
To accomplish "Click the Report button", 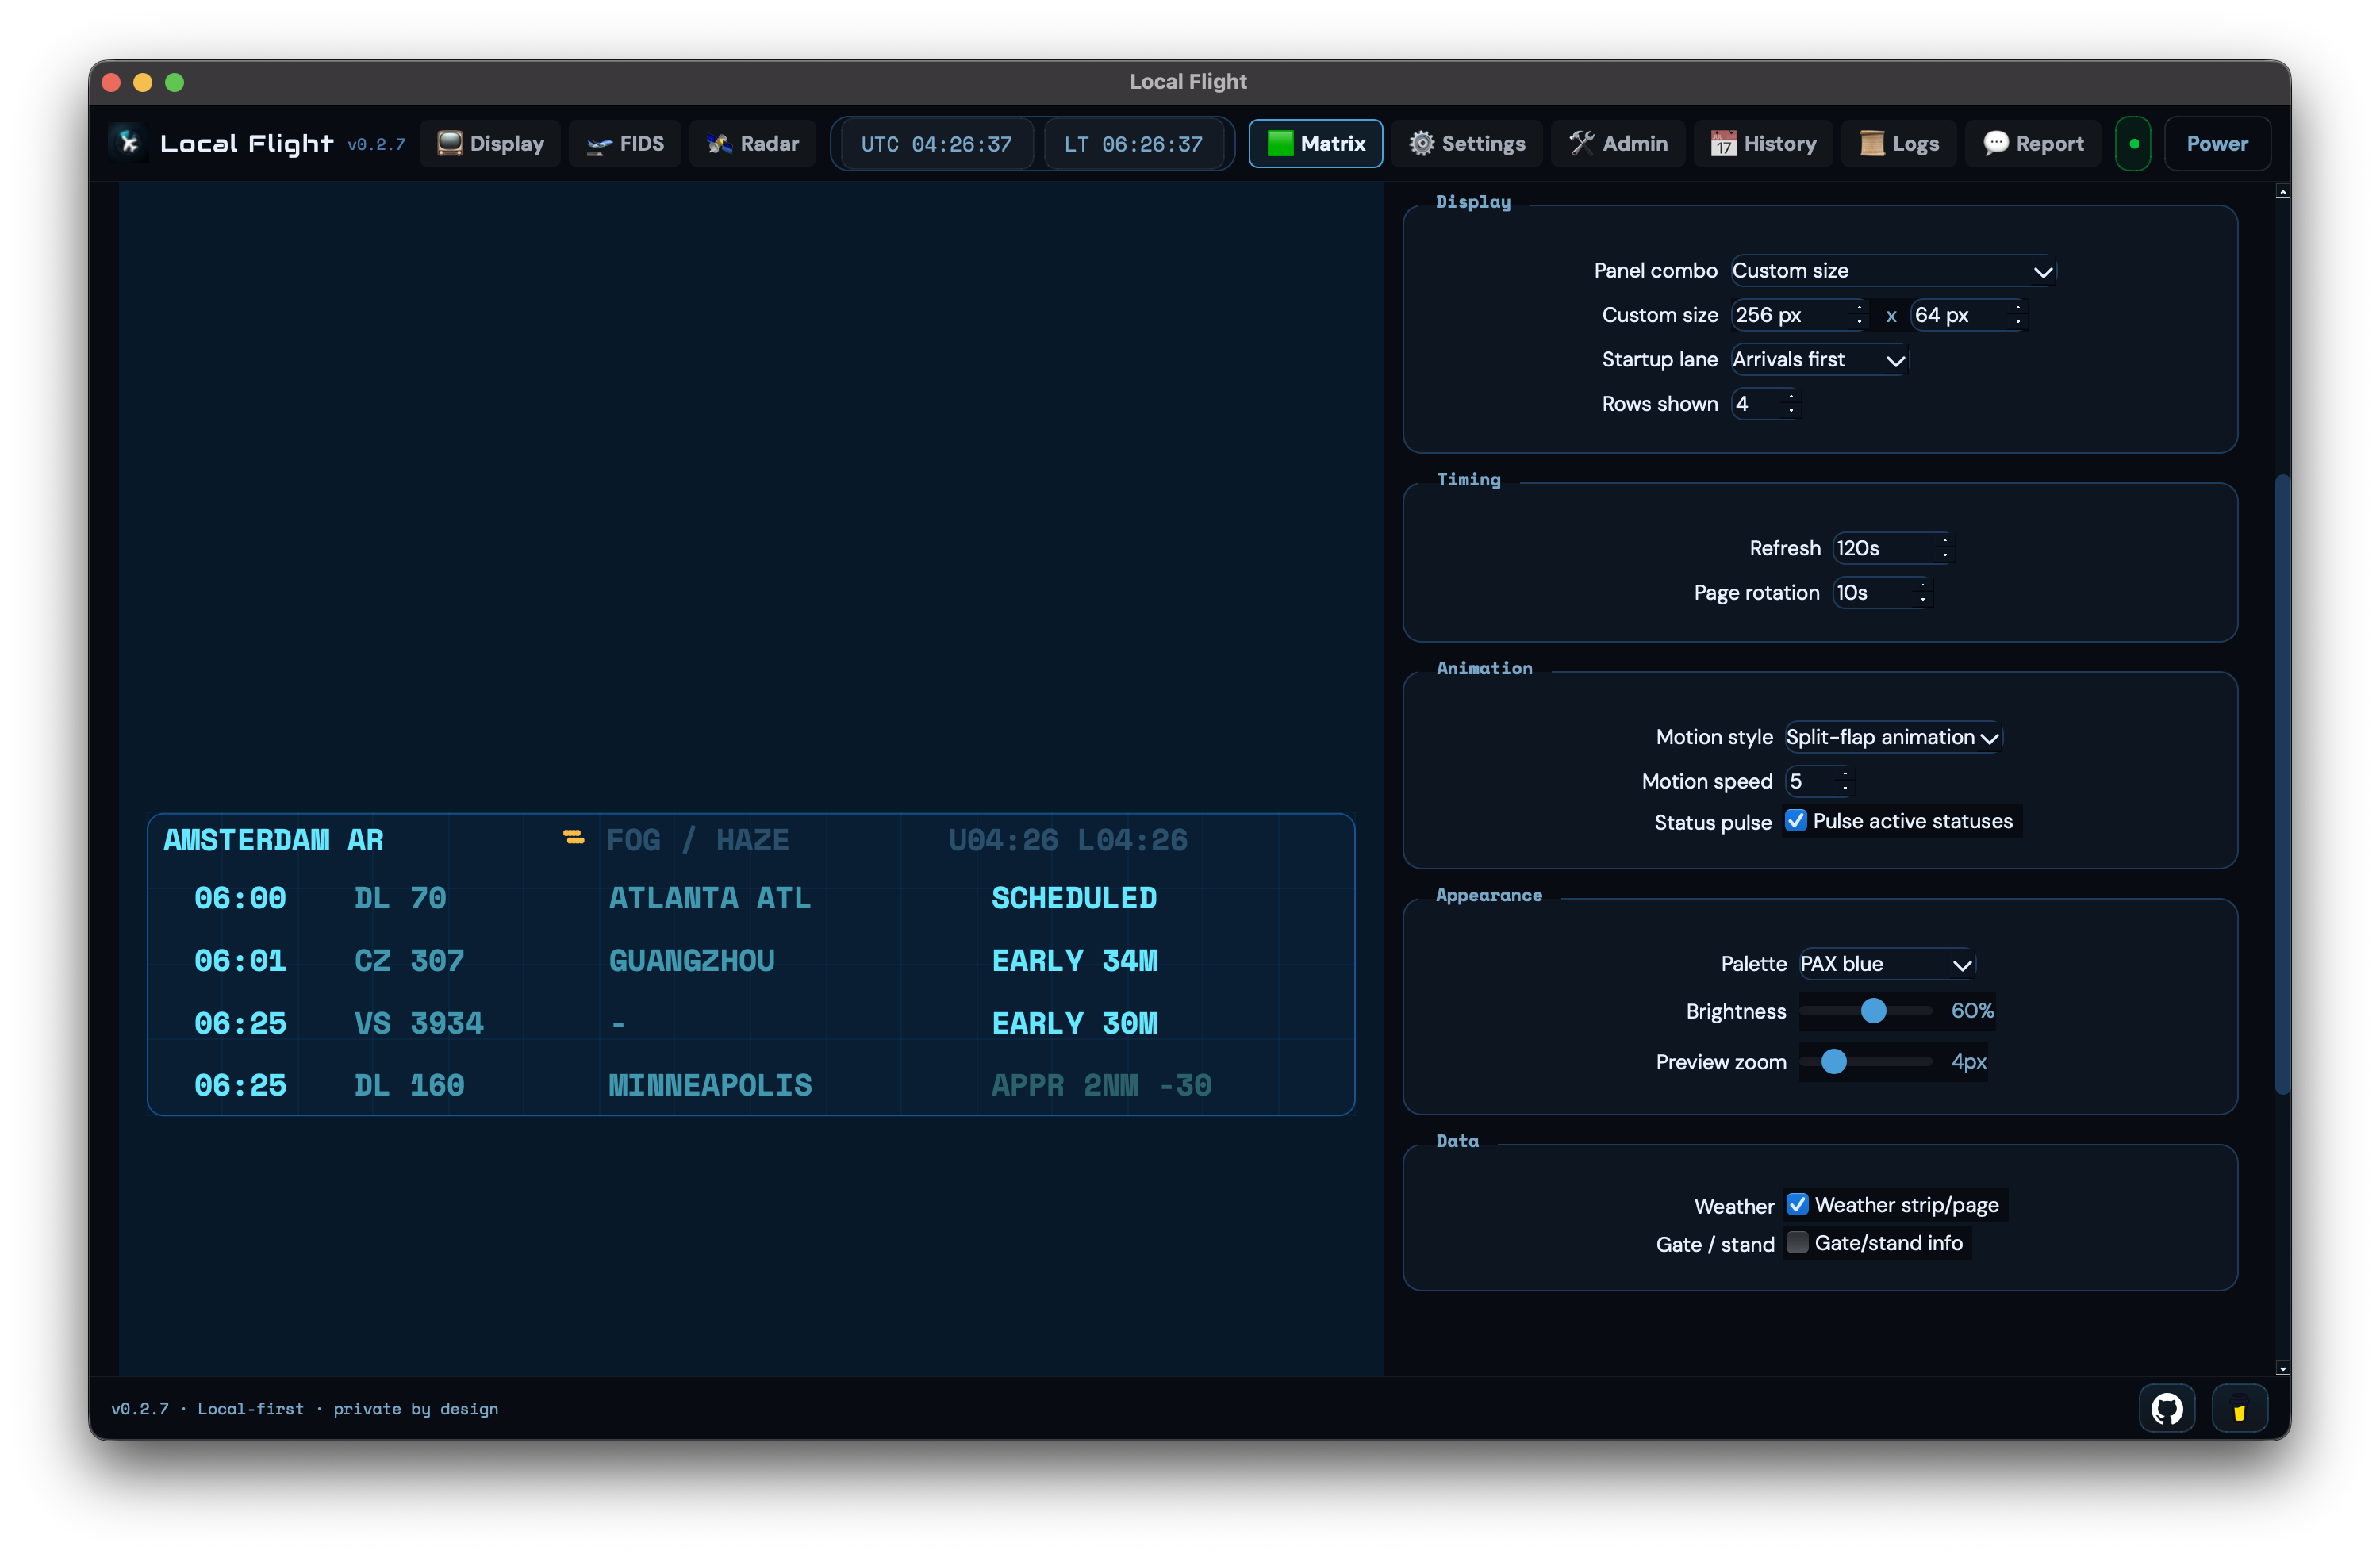I will [x=2032, y=143].
